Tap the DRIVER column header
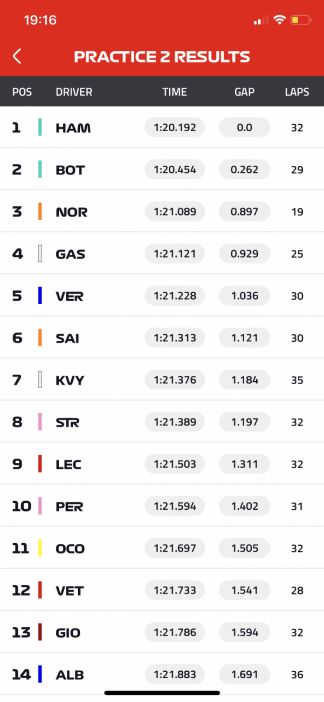This screenshot has height=702, width=324. tap(74, 92)
